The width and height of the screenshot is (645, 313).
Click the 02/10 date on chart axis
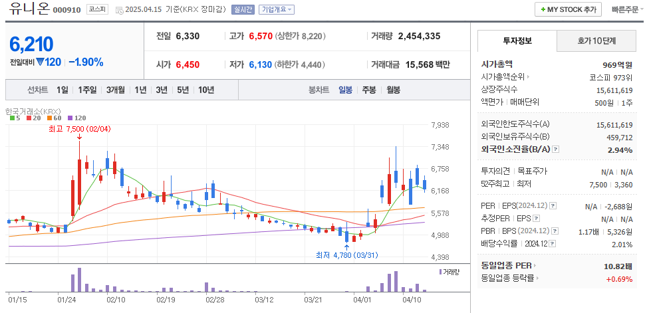(x=114, y=300)
